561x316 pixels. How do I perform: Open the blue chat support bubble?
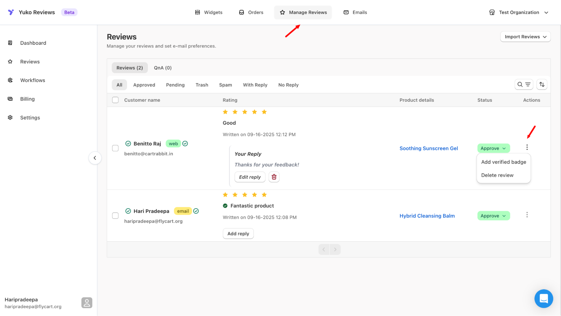coord(543,298)
